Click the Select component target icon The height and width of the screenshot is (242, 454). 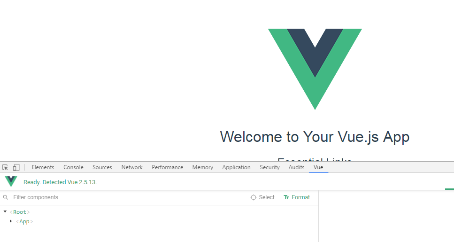pyautogui.click(x=254, y=197)
